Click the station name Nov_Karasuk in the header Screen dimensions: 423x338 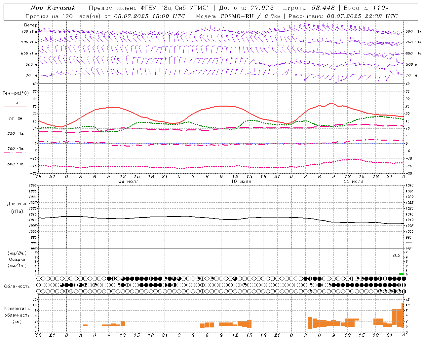[53, 8]
